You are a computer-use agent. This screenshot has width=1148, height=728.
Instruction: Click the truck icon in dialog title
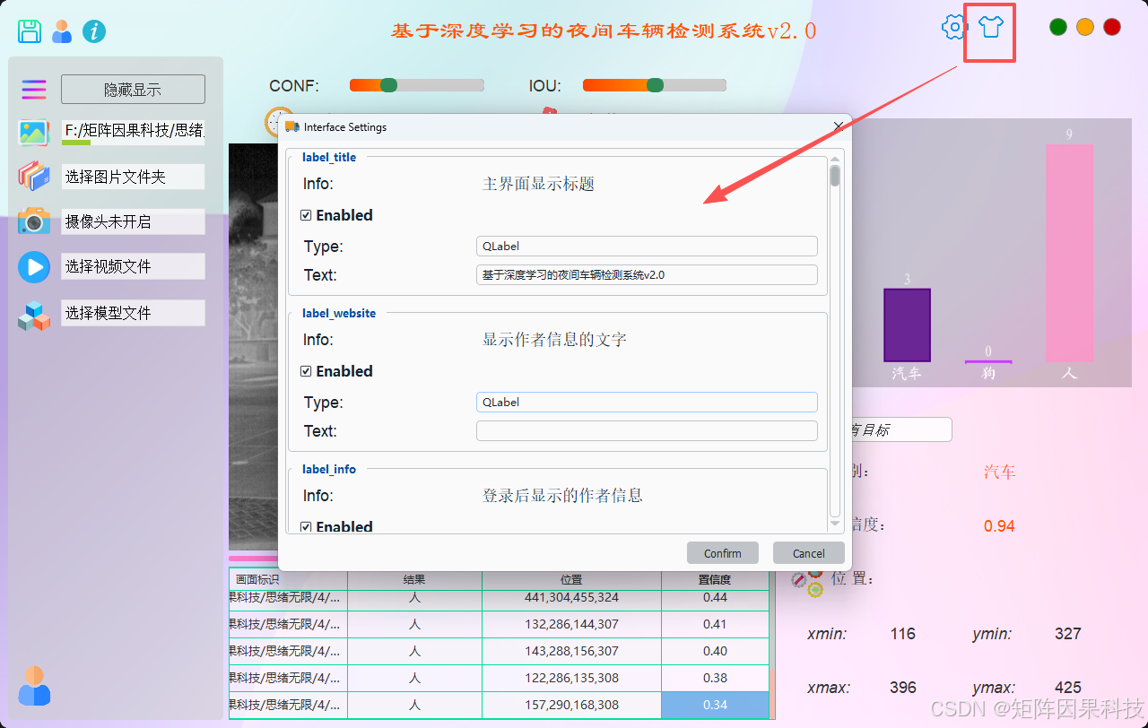[291, 127]
